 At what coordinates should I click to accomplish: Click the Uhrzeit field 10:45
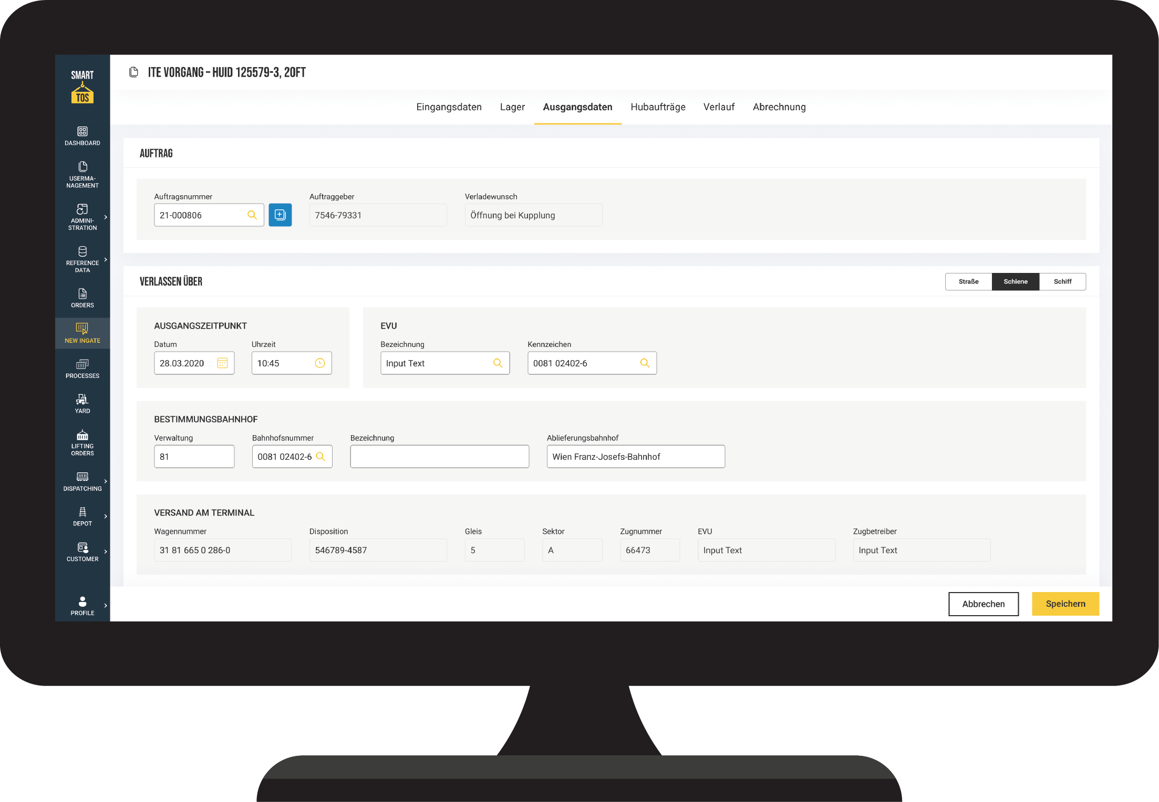tap(292, 363)
